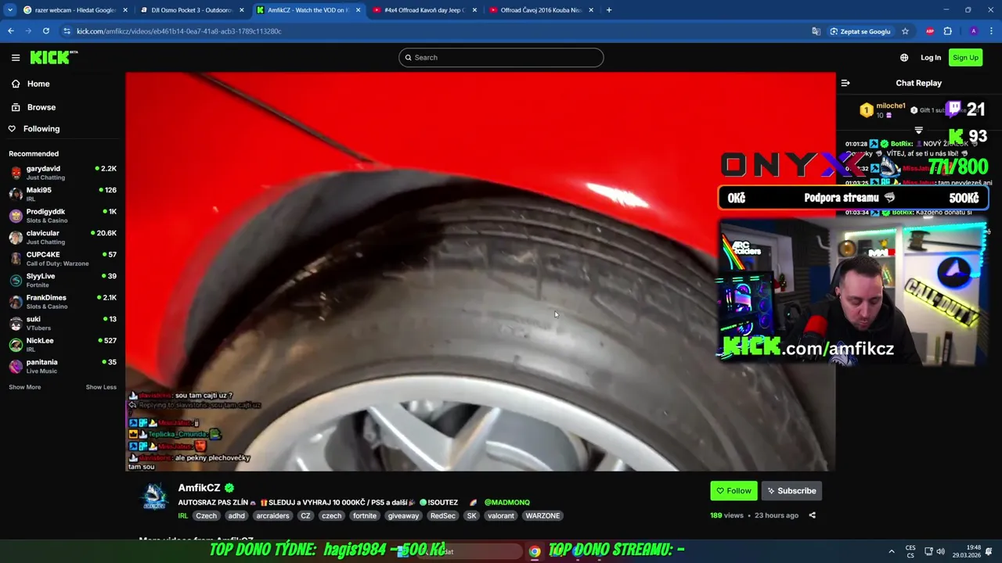The width and height of the screenshot is (1002, 563).
Task: Open the AmfikCZ channel name link
Action: tap(200, 488)
